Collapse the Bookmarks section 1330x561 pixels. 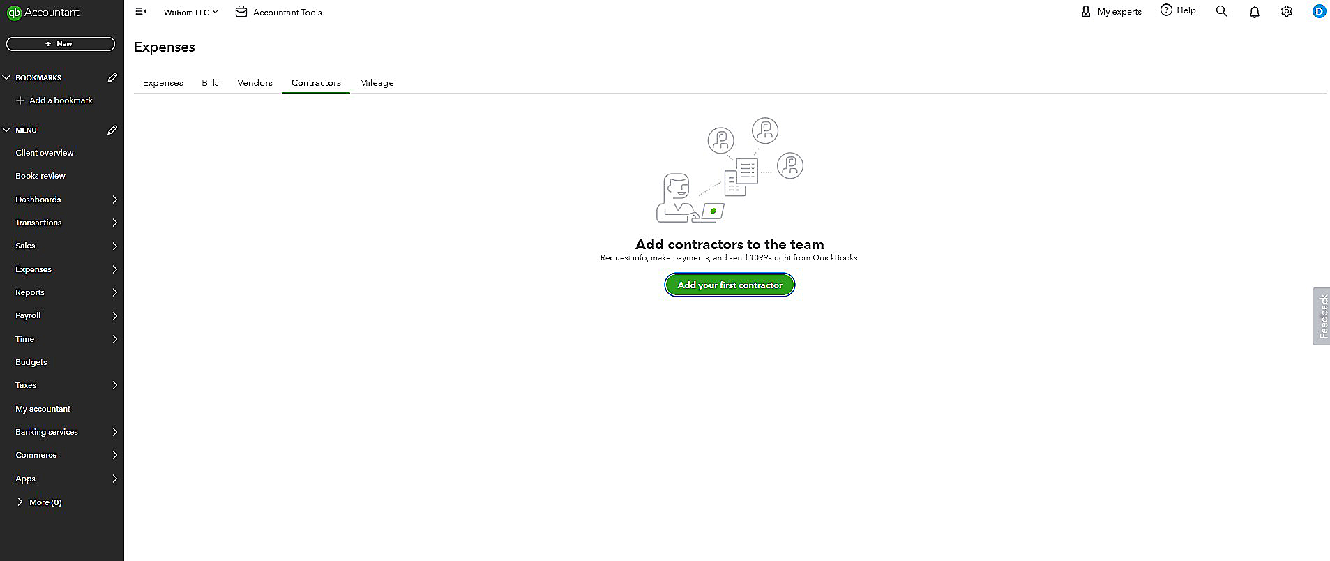7,77
